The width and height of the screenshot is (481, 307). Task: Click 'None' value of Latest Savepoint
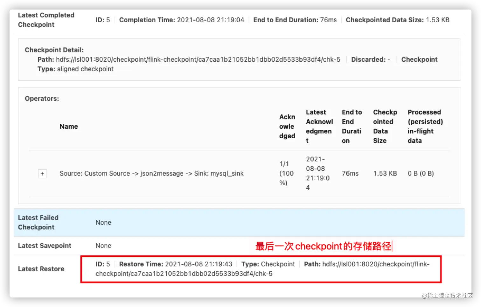(x=103, y=246)
